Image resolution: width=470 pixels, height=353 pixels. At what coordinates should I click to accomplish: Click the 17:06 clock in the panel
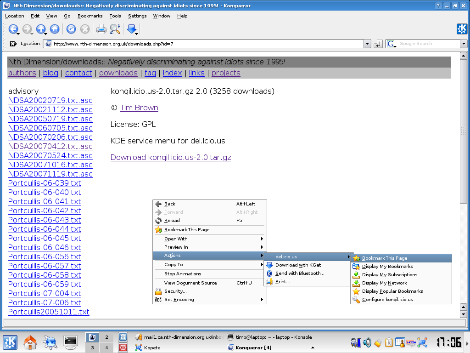(448, 342)
